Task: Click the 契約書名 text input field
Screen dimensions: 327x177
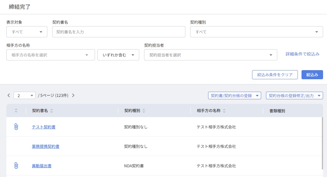Action: pos(119,32)
